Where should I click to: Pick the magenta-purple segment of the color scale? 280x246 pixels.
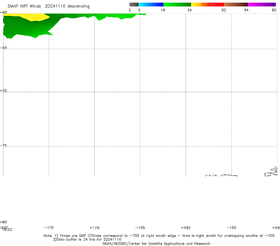[x=262, y=5]
